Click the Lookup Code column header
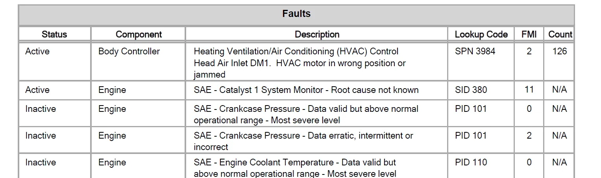The image size is (601, 178). tap(481, 34)
